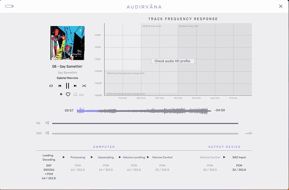Pause the playing track

pyautogui.click(x=67, y=86)
